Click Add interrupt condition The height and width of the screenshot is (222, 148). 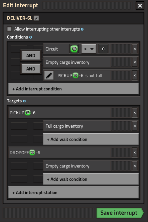click(74, 89)
